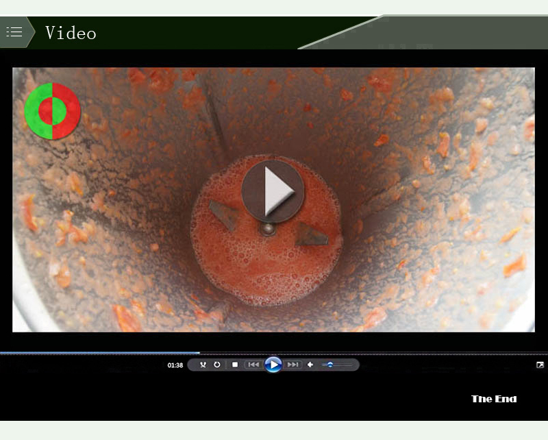The width and height of the screenshot is (548, 440).
Task: Open the list menu icon beside Video
Action: (x=14, y=32)
